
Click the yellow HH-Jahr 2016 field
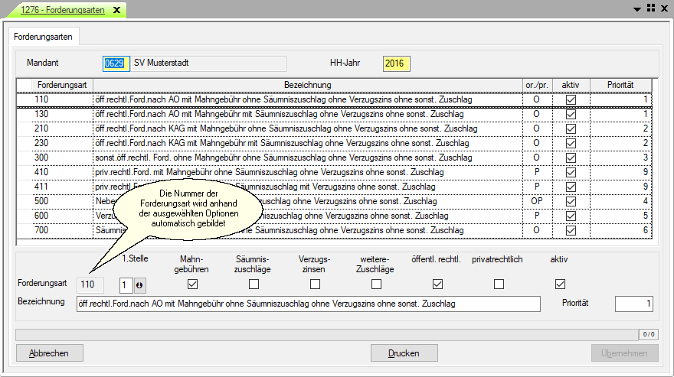point(397,63)
